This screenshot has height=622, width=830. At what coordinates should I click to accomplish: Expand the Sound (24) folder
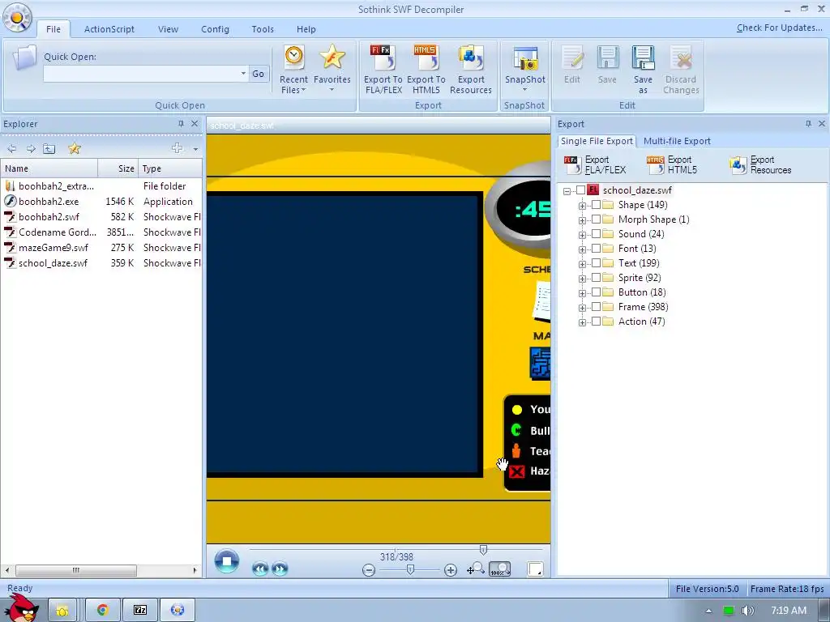(582, 234)
